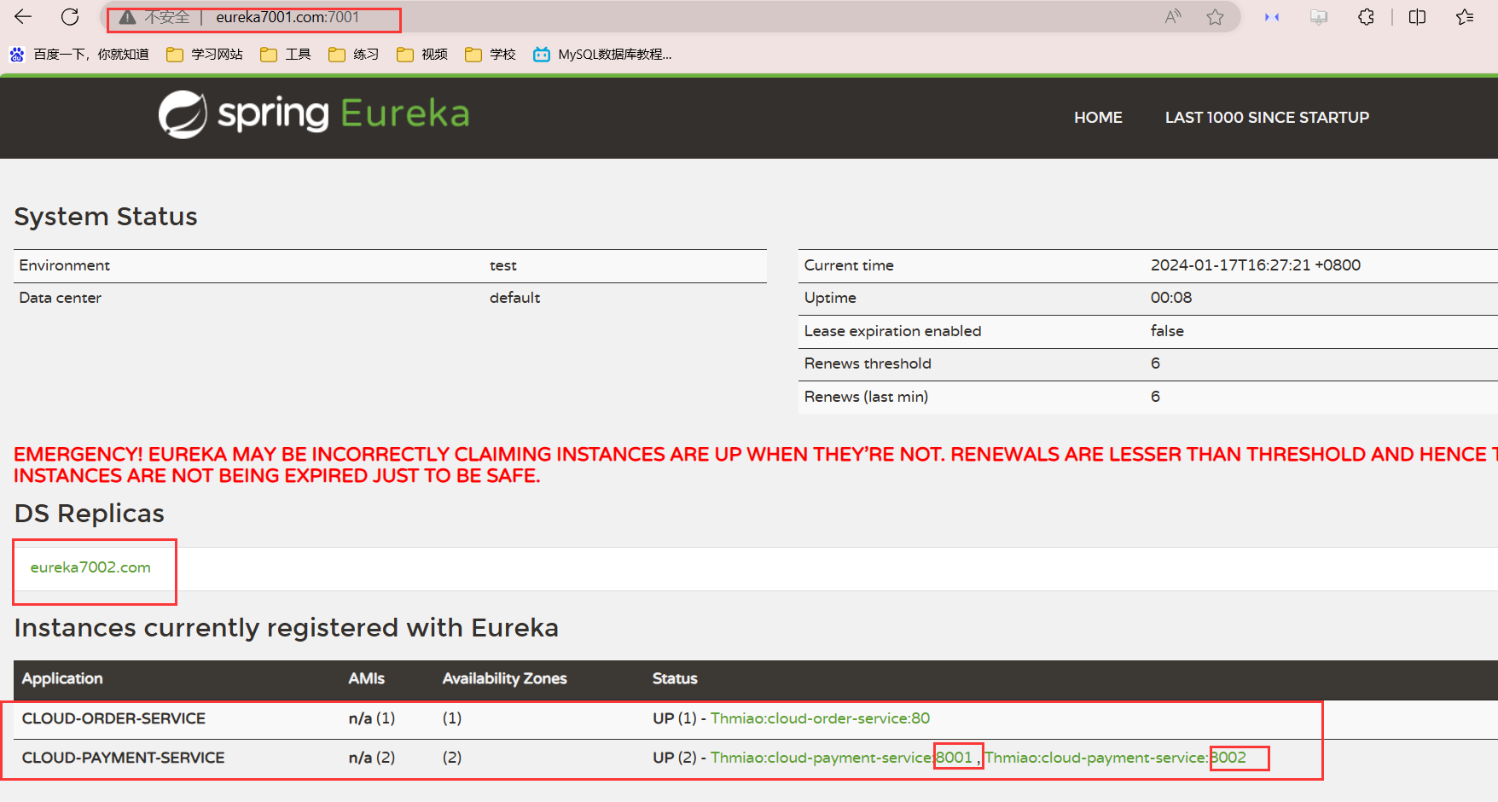
Task: Go back with the browser back arrow
Action: point(23,16)
